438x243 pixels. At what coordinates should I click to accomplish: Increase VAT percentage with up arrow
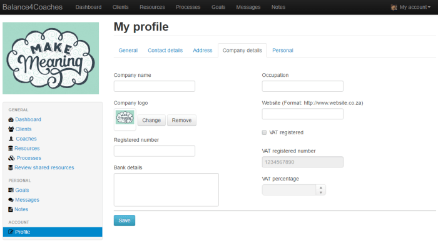[320, 187]
